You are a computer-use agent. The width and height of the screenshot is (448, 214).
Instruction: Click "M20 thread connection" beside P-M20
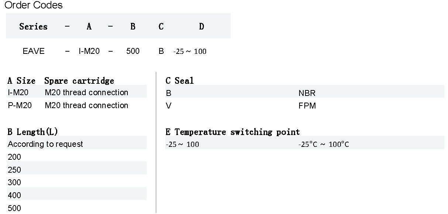(86, 106)
